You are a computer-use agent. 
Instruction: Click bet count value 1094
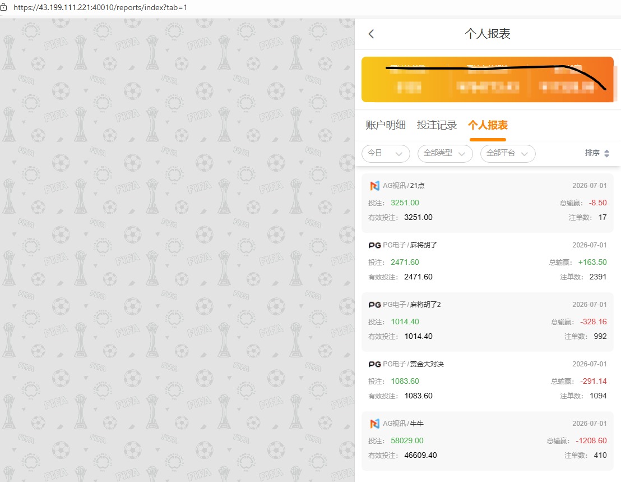pos(597,396)
